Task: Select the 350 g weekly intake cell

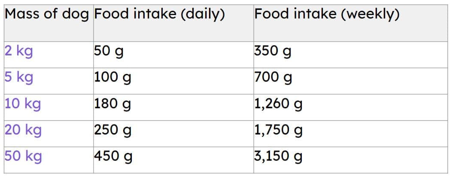Action: click(x=273, y=52)
